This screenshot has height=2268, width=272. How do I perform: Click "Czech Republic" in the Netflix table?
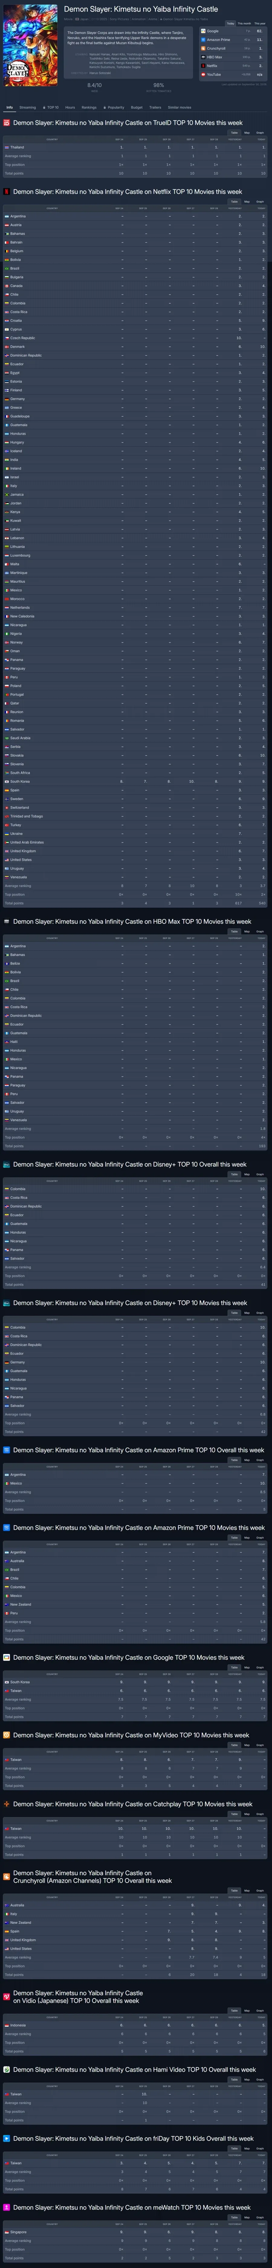click(23, 338)
